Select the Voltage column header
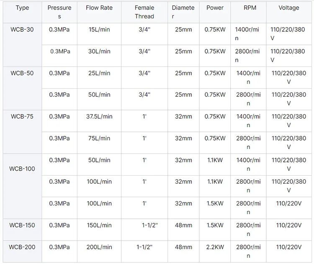This screenshot has height=264, width=314. [x=289, y=12]
